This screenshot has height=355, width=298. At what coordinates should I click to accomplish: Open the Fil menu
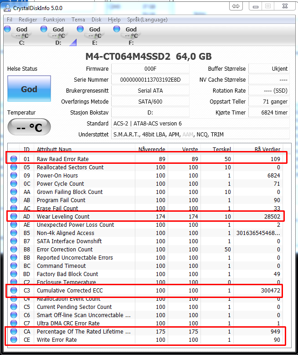click(10, 20)
